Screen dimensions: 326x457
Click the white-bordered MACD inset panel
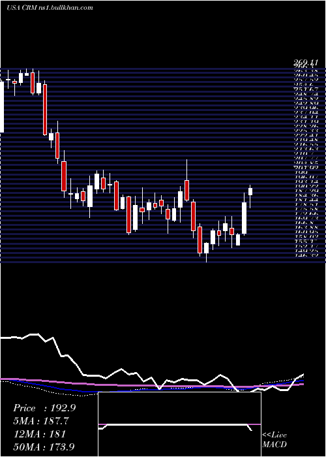tap(179, 424)
